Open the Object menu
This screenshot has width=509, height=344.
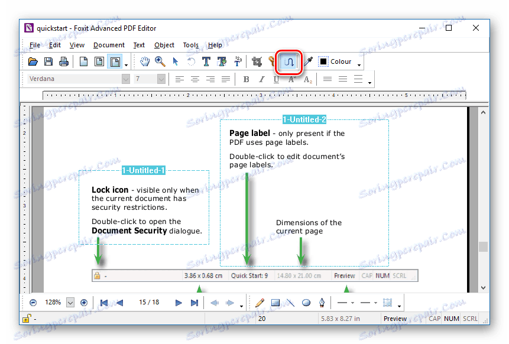pos(164,45)
